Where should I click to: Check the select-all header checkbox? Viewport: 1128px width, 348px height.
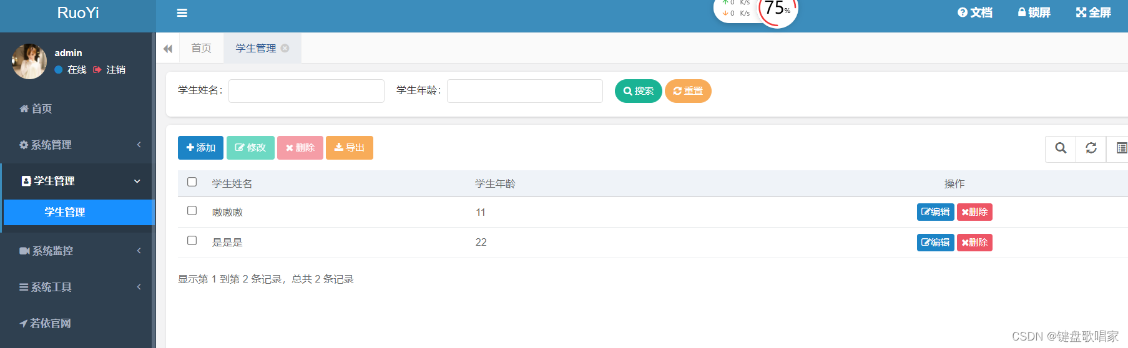point(192,182)
